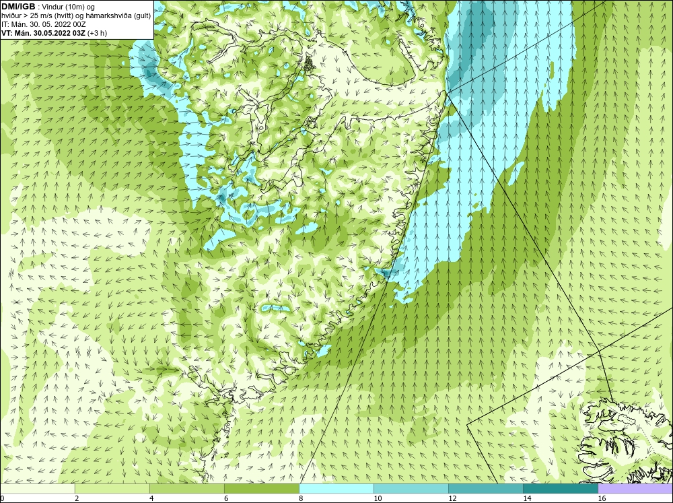Click legend scale label '0'
Image resolution: width=673 pixels, height=503 pixels.
(2, 498)
